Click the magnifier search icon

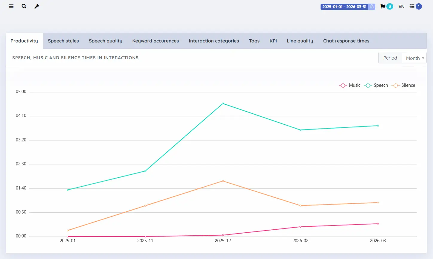[x=24, y=6]
